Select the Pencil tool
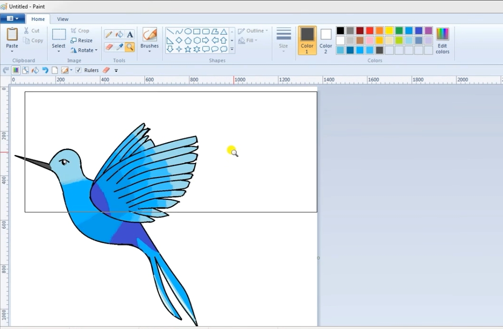This screenshot has width=503, height=329. pyautogui.click(x=109, y=34)
